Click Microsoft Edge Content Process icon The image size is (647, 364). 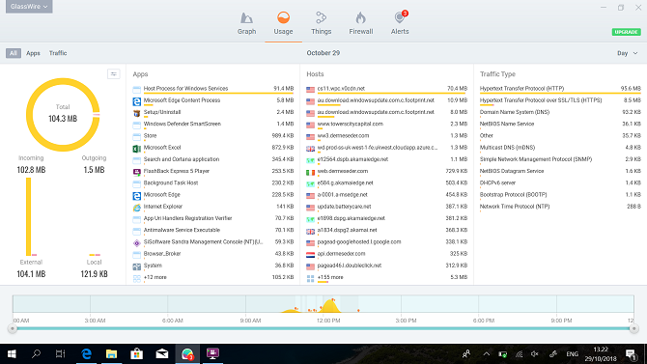pyautogui.click(x=136, y=101)
